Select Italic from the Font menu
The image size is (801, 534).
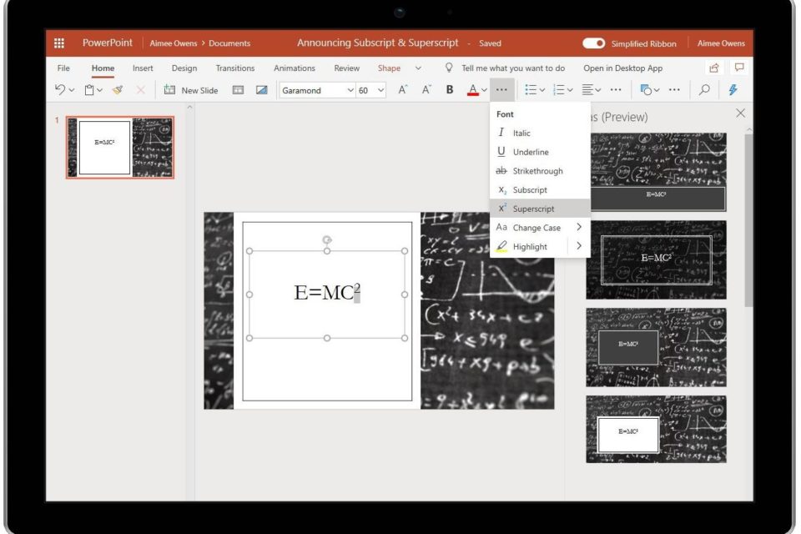[x=540, y=133]
